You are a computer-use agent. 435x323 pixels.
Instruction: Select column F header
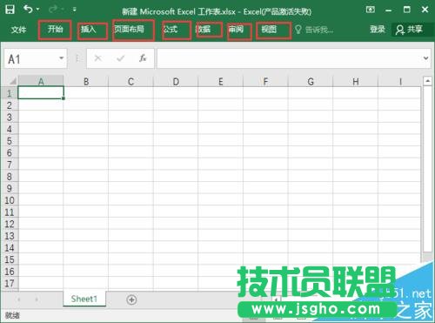pos(265,82)
